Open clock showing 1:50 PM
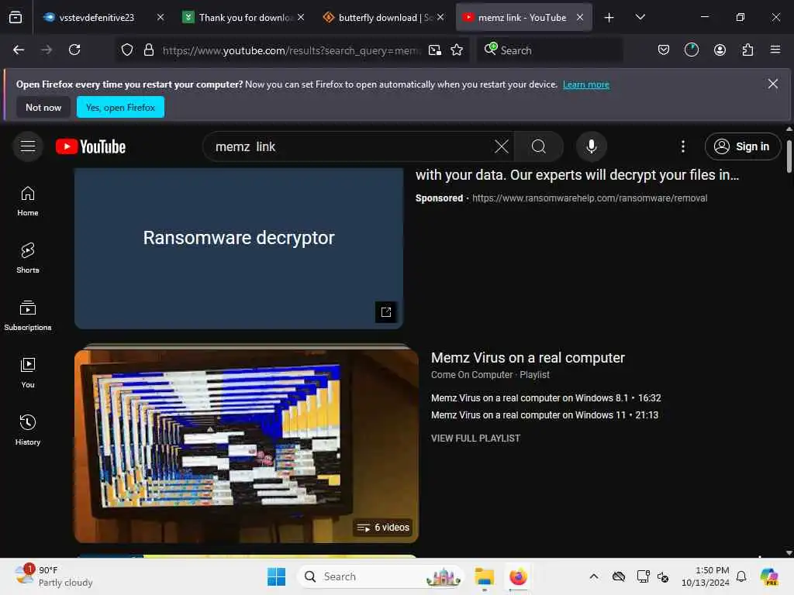This screenshot has height=595, width=794. (706, 576)
